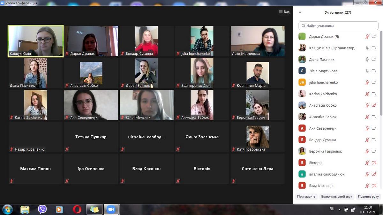383x215 pixels.
Task: Click Zoom icon in the taskbar
Action: click(x=111, y=209)
